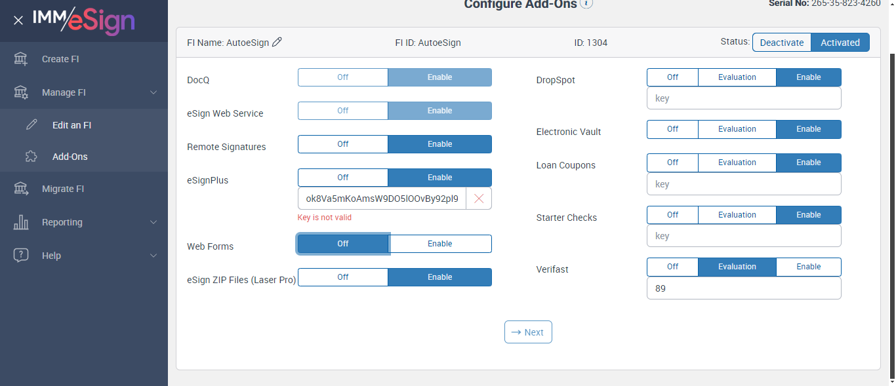The image size is (896, 386).
Task: Open the Configure Add-Ons info icon
Action: [x=587, y=3]
